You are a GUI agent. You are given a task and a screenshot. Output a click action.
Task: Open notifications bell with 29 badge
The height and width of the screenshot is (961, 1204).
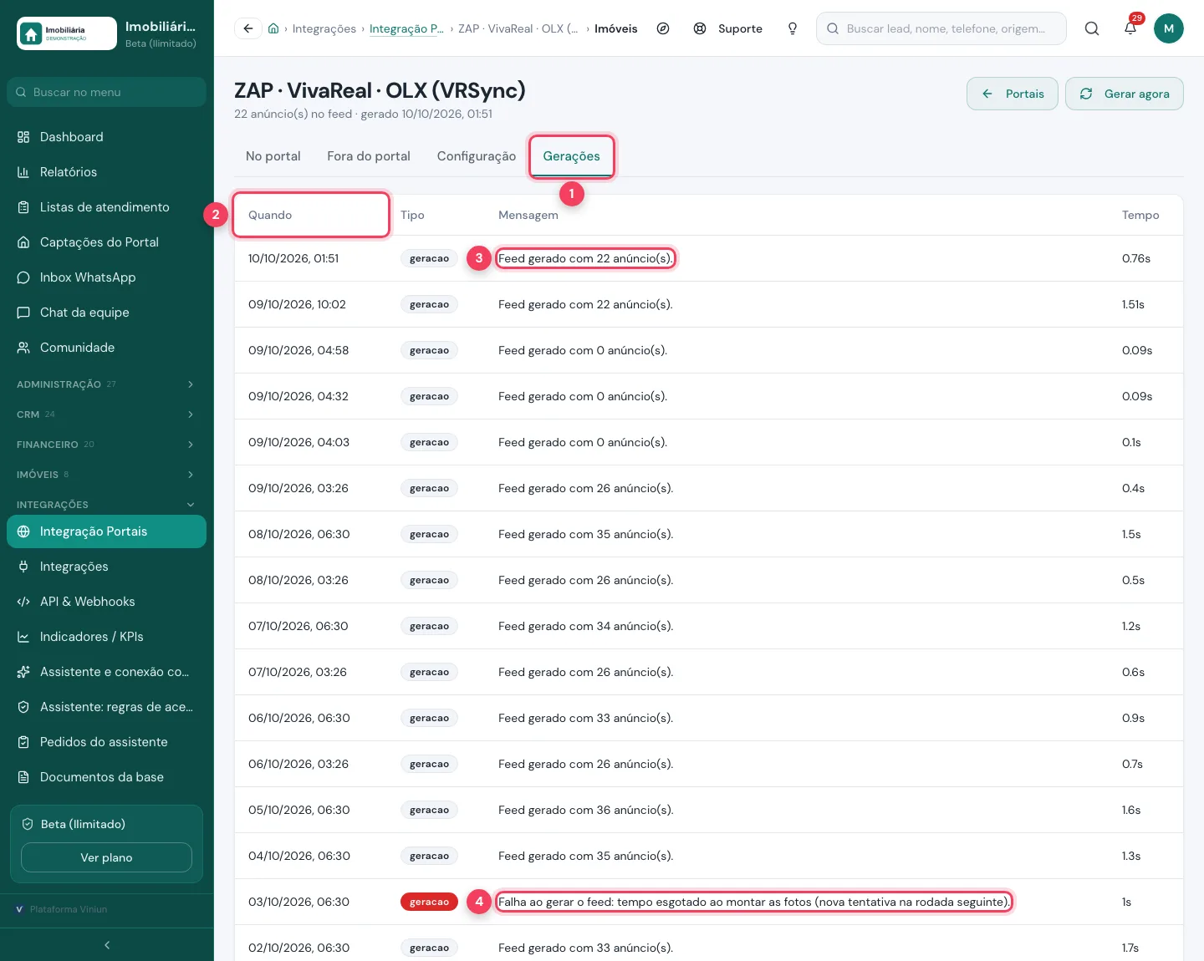click(x=1130, y=28)
